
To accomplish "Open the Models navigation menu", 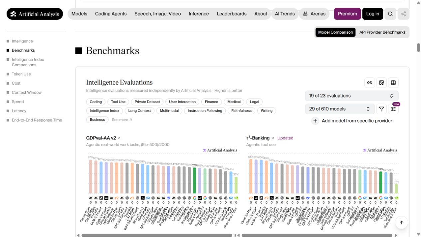I will pyautogui.click(x=79, y=14).
